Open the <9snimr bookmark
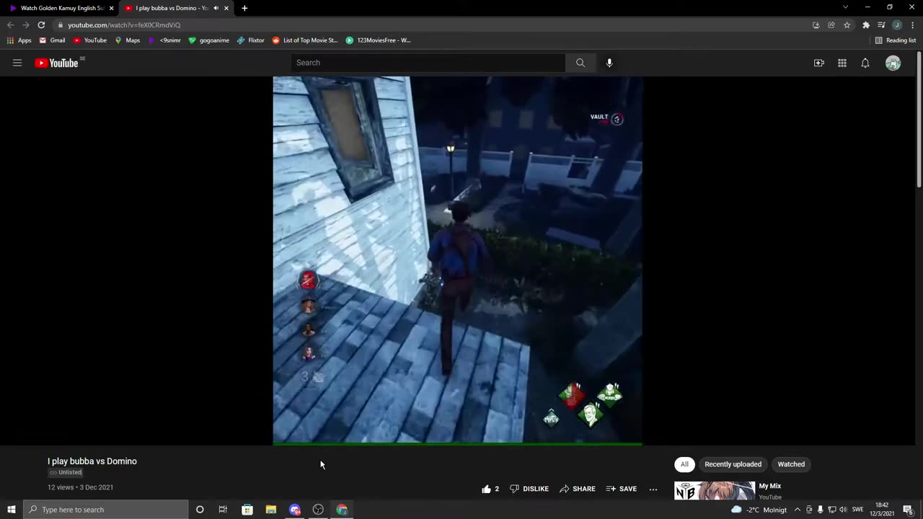Screen dimensions: 923x519 click(x=164, y=40)
